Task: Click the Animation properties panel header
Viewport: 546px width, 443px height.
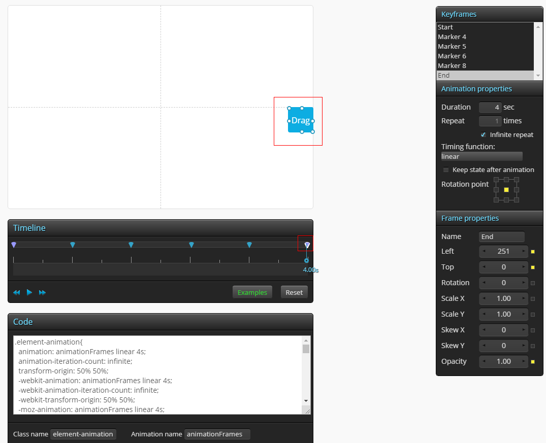Action: 476,88
